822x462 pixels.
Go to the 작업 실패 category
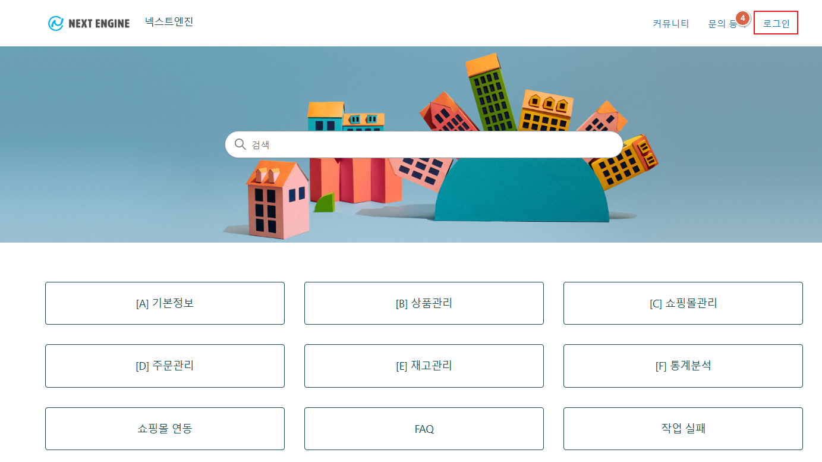(683, 428)
